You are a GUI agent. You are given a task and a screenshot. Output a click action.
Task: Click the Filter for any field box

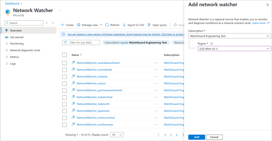pyautogui.click(x=81, y=42)
